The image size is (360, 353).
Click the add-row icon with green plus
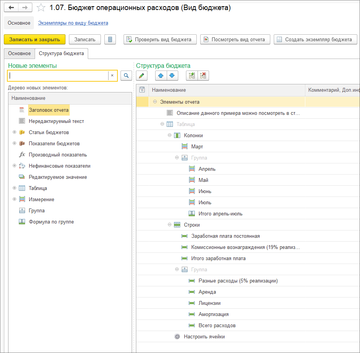pyautogui.click(x=192, y=76)
